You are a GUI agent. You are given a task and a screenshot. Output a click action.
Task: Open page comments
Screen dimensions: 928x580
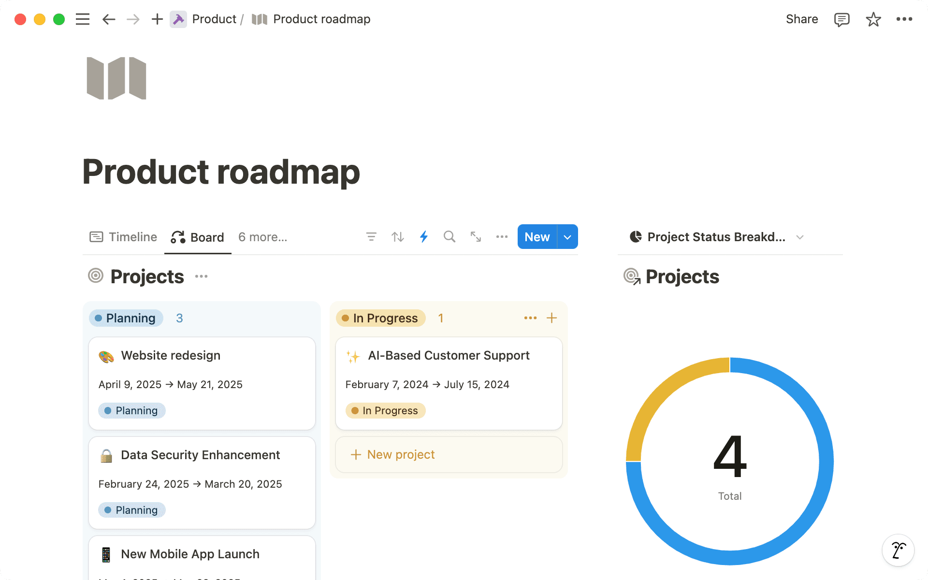[x=841, y=19]
